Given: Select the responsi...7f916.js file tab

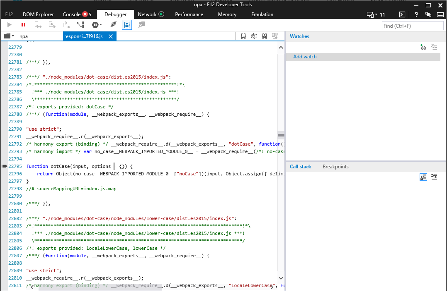Looking at the screenshot, I should (x=83, y=36).
